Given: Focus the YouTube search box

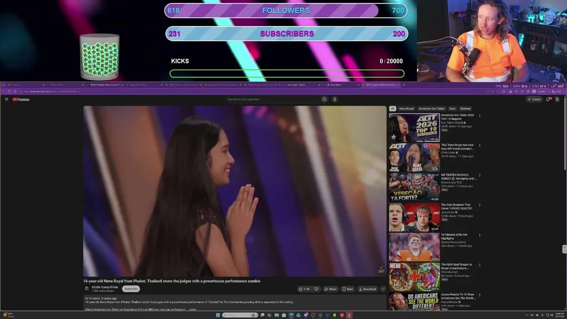Looking at the screenshot, I should pyautogui.click(x=272, y=99).
